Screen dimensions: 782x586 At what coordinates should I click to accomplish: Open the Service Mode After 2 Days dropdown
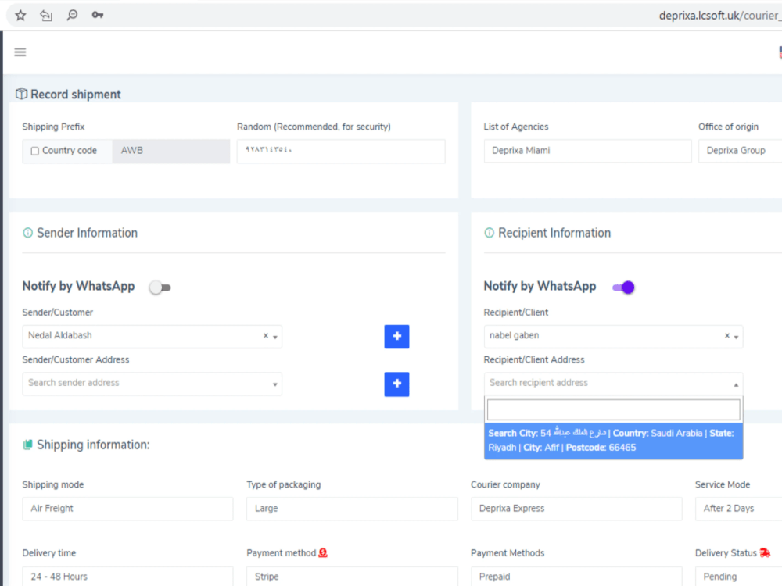(x=739, y=509)
